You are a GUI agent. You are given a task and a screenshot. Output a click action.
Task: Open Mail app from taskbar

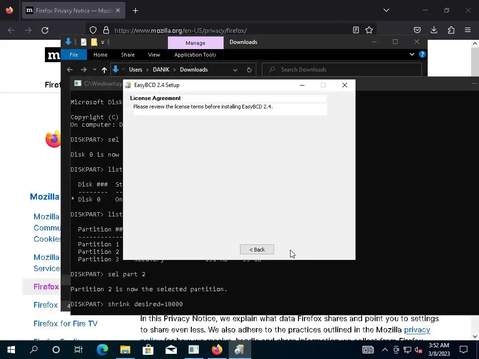171,350
